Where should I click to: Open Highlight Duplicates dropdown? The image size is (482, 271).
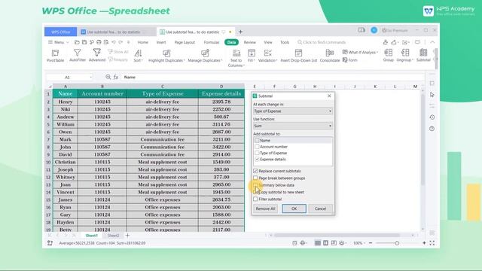[x=166, y=56]
